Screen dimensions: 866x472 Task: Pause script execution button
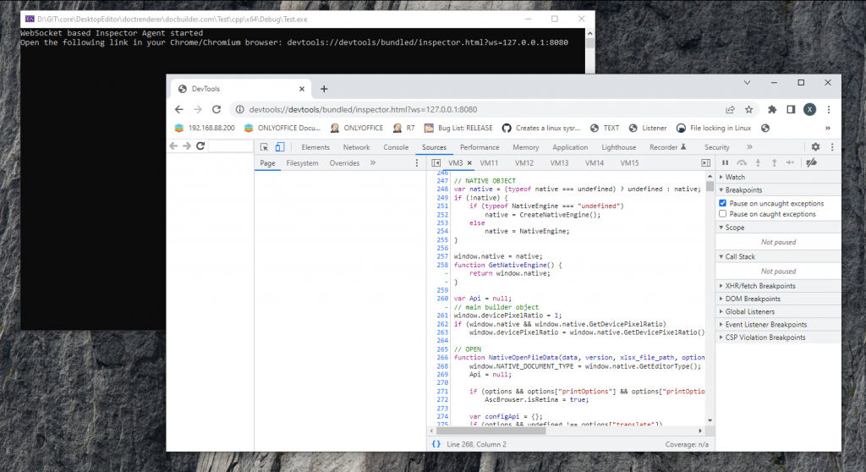pyautogui.click(x=725, y=163)
